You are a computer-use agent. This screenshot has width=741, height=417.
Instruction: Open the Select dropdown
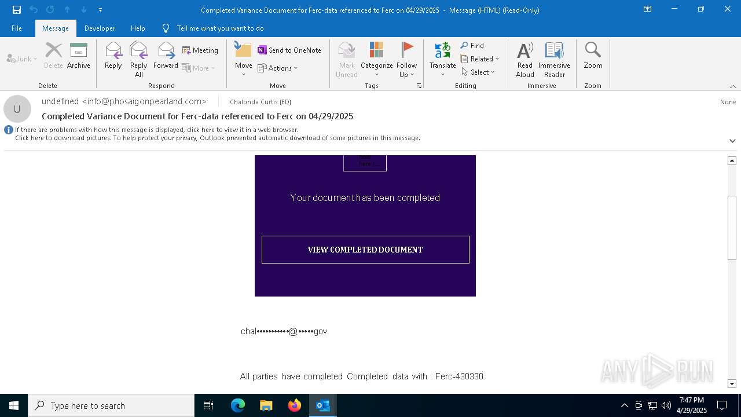tap(478, 72)
